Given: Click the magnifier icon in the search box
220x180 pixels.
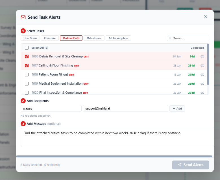Looking at the screenshot, I should pos(170,38).
